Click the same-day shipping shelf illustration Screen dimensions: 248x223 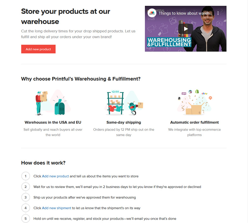pyautogui.click(x=115, y=102)
